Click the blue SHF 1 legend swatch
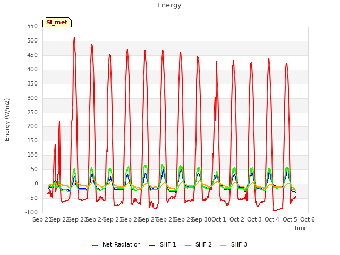Image resolution: width=340 pixels, height=255 pixels. (152, 245)
